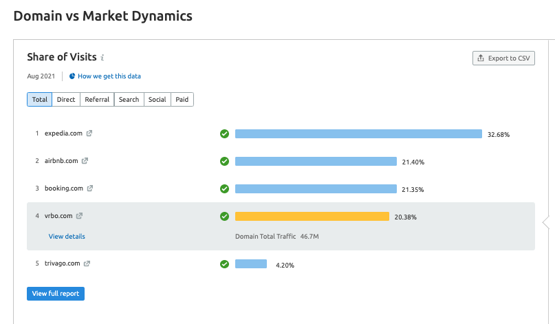Click the side arrow on the vrbo.com row

(546, 222)
